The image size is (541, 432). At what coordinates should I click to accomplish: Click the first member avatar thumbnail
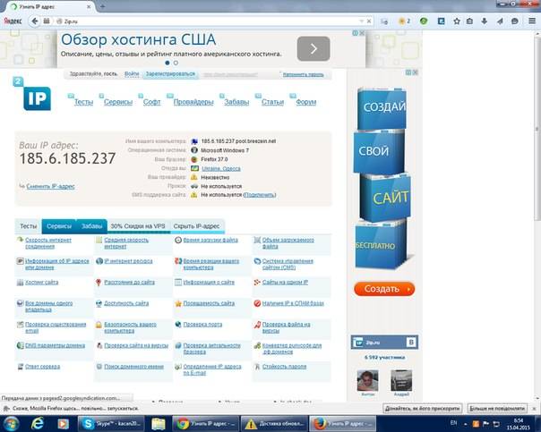(x=367, y=381)
